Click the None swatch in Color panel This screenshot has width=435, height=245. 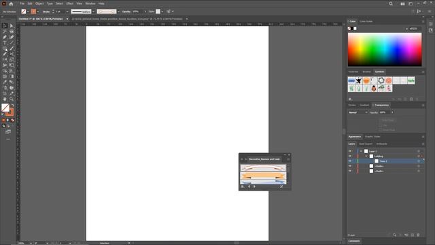(349, 29)
